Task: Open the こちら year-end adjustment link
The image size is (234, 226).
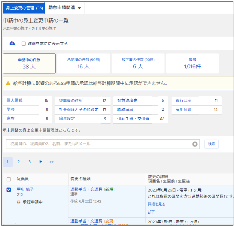Action: point(65,130)
